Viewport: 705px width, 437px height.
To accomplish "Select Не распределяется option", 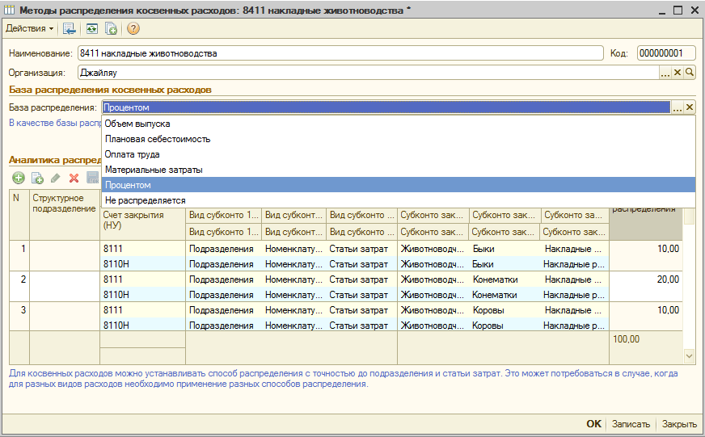I will click(146, 200).
